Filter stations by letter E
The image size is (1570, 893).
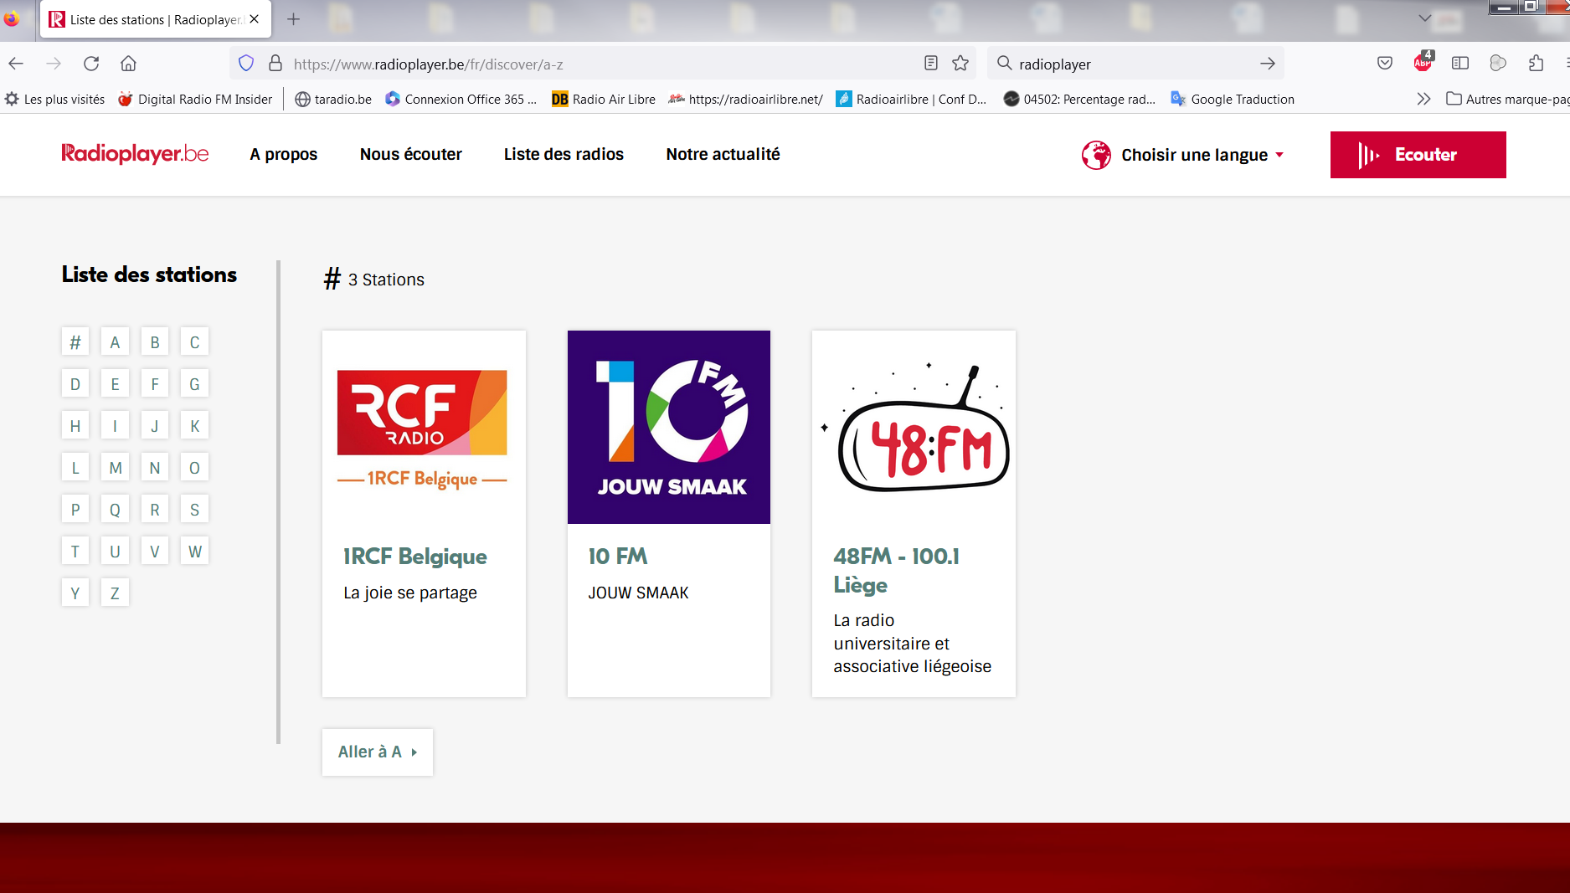(115, 383)
